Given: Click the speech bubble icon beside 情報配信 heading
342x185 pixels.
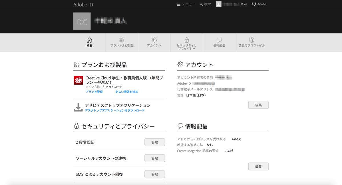Looking at the screenshot, I should [x=180, y=126].
